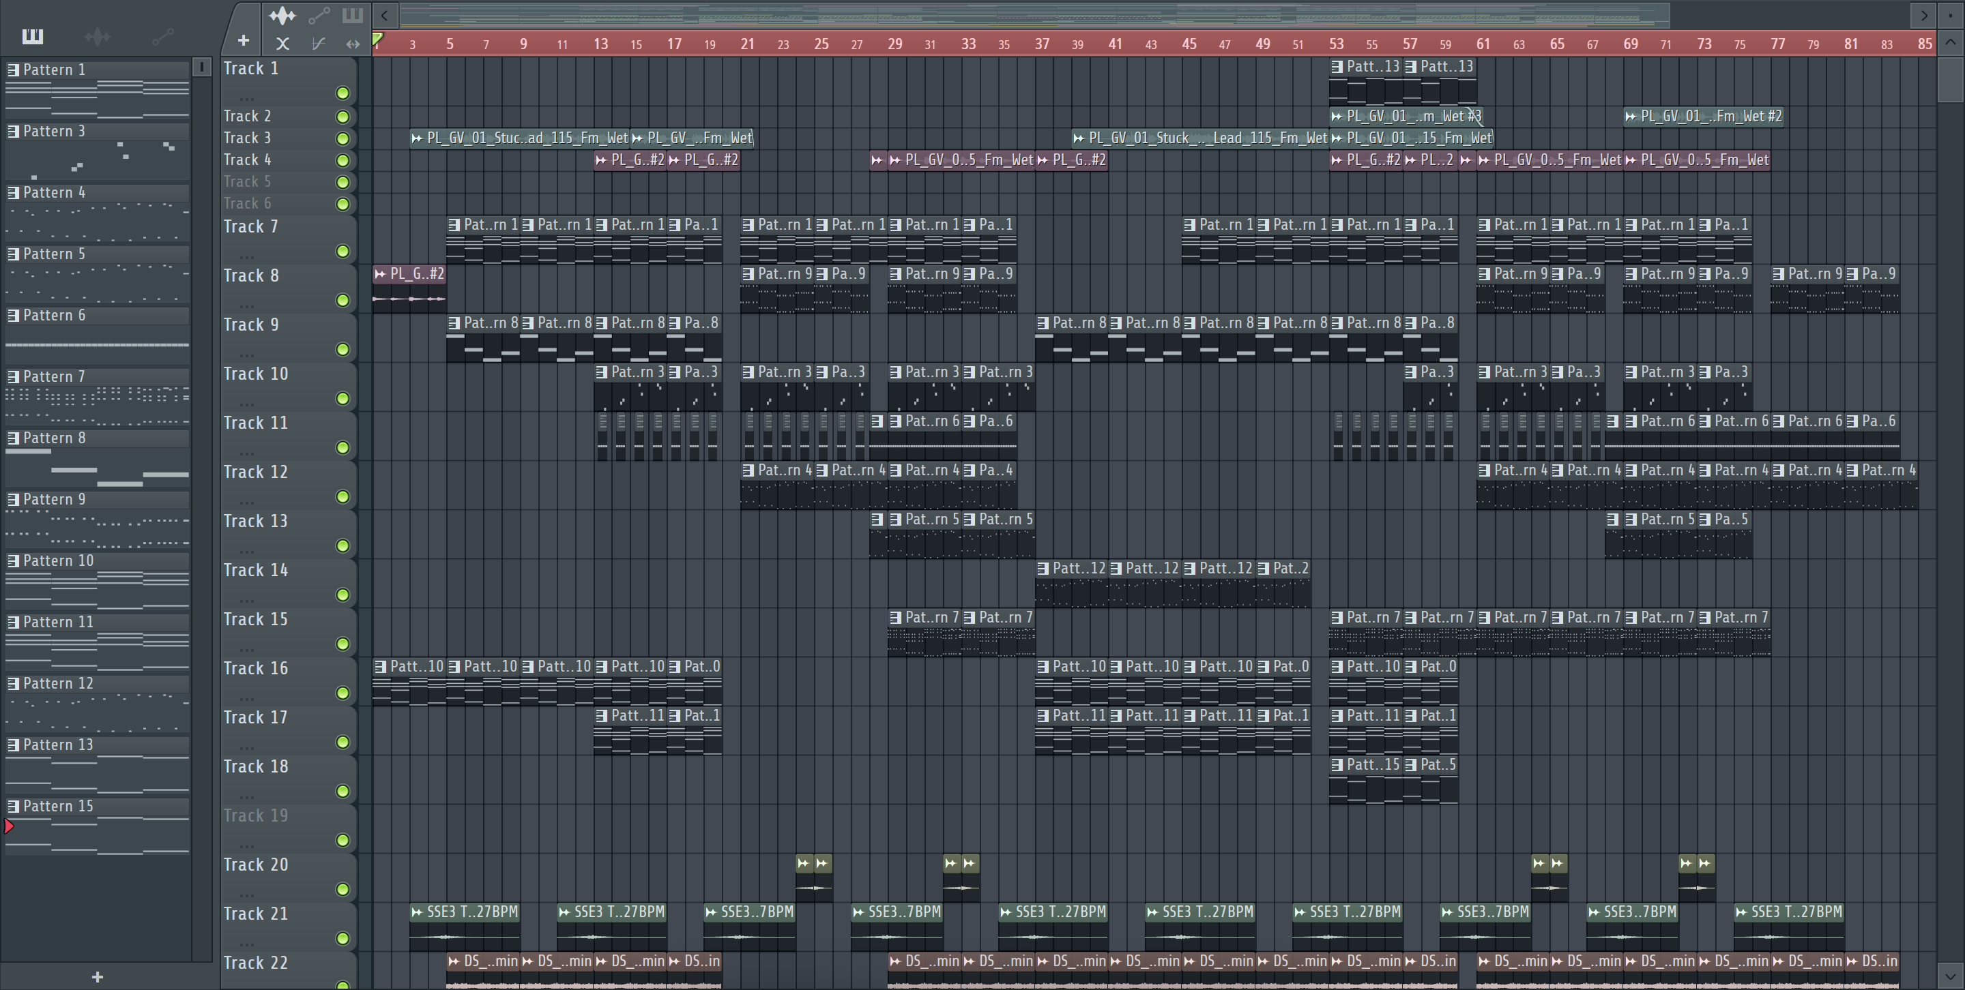Jump to bar 17 on the timeline ruler

click(673, 44)
